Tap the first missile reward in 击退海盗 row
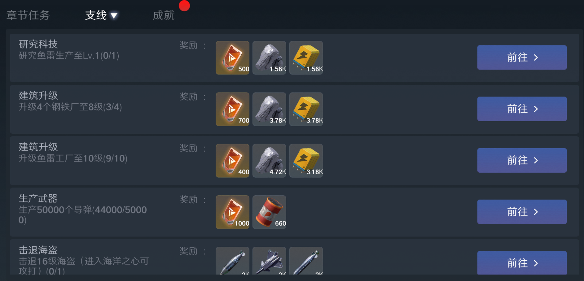The width and height of the screenshot is (584, 281). (x=232, y=261)
